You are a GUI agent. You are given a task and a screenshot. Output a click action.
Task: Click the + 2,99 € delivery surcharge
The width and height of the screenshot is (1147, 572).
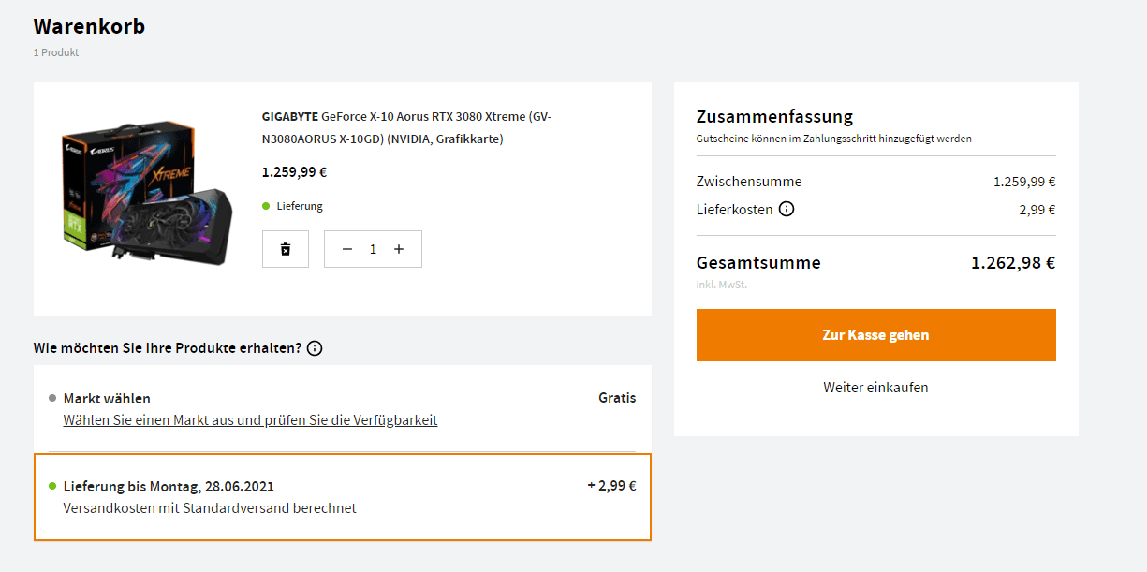click(611, 486)
